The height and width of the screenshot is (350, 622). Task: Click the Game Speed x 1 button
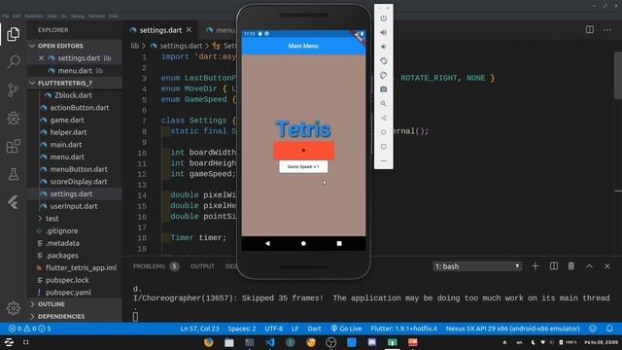point(303,166)
